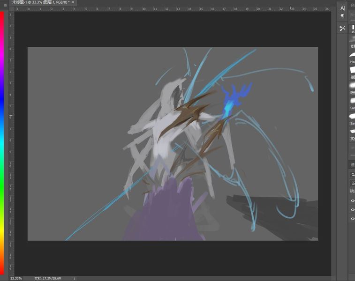The image size is (355, 281).
Task: Select the soft airbrush preset thumbnail
Action: click(352, 85)
